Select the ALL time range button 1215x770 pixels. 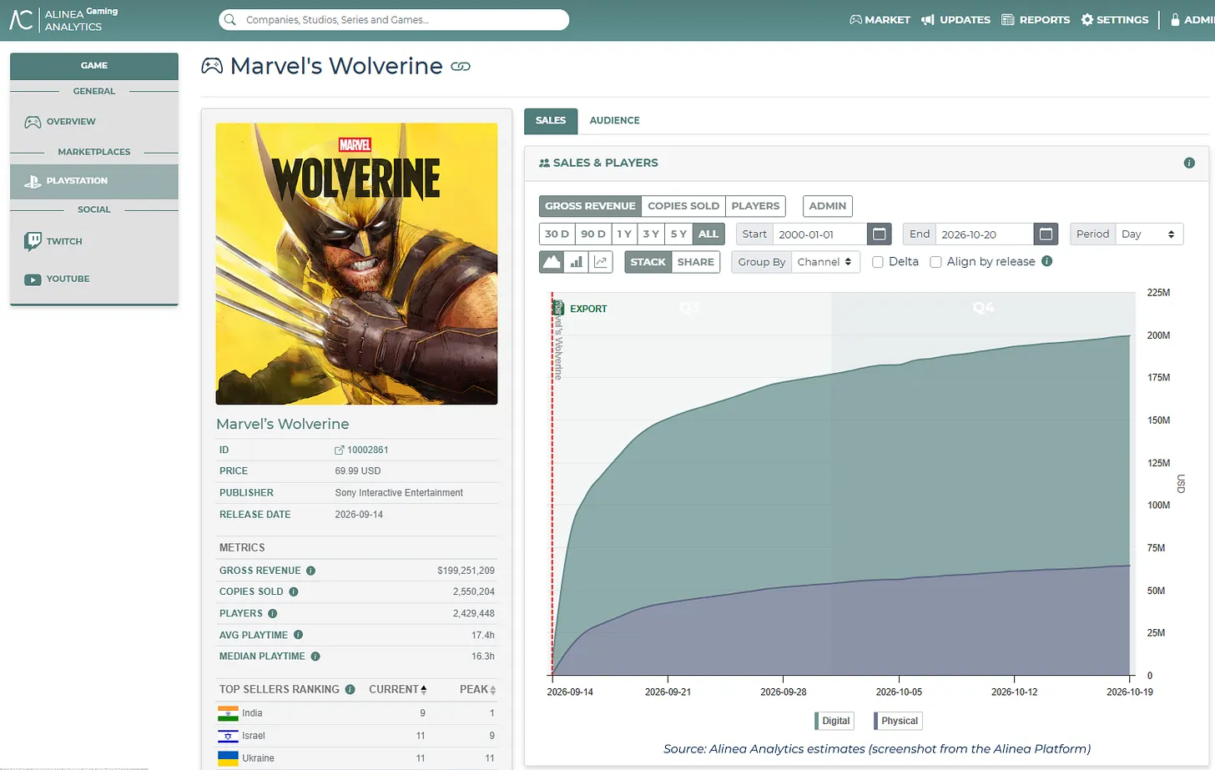tap(708, 234)
